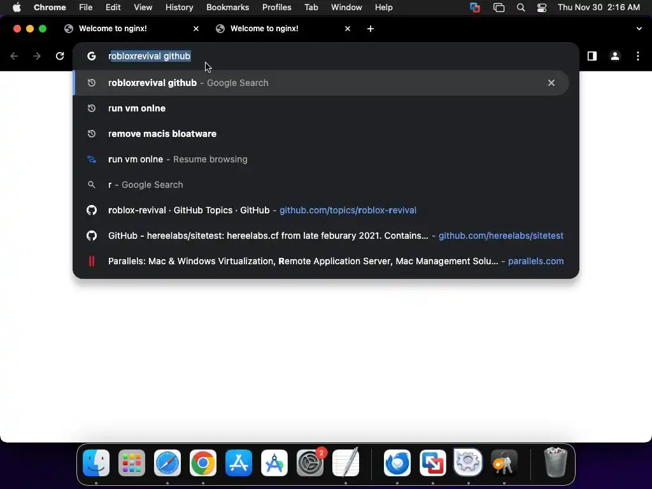Click GitHub icon beside hereelabs/sitetest
This screenshot has width=652, height=489.
(x=92, y=236)
